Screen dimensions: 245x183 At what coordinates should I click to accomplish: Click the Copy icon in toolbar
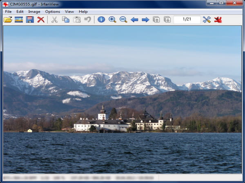[x=65, y=20]
